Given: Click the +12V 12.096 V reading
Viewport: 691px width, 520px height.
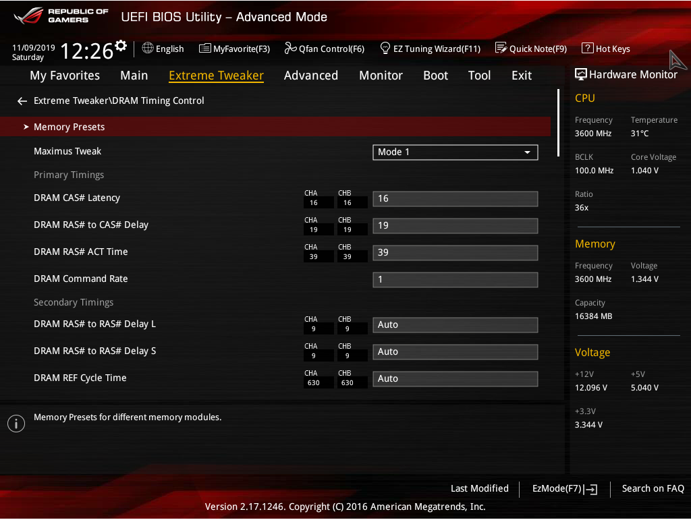Looking at the screenshot, I should pos(591,388).
